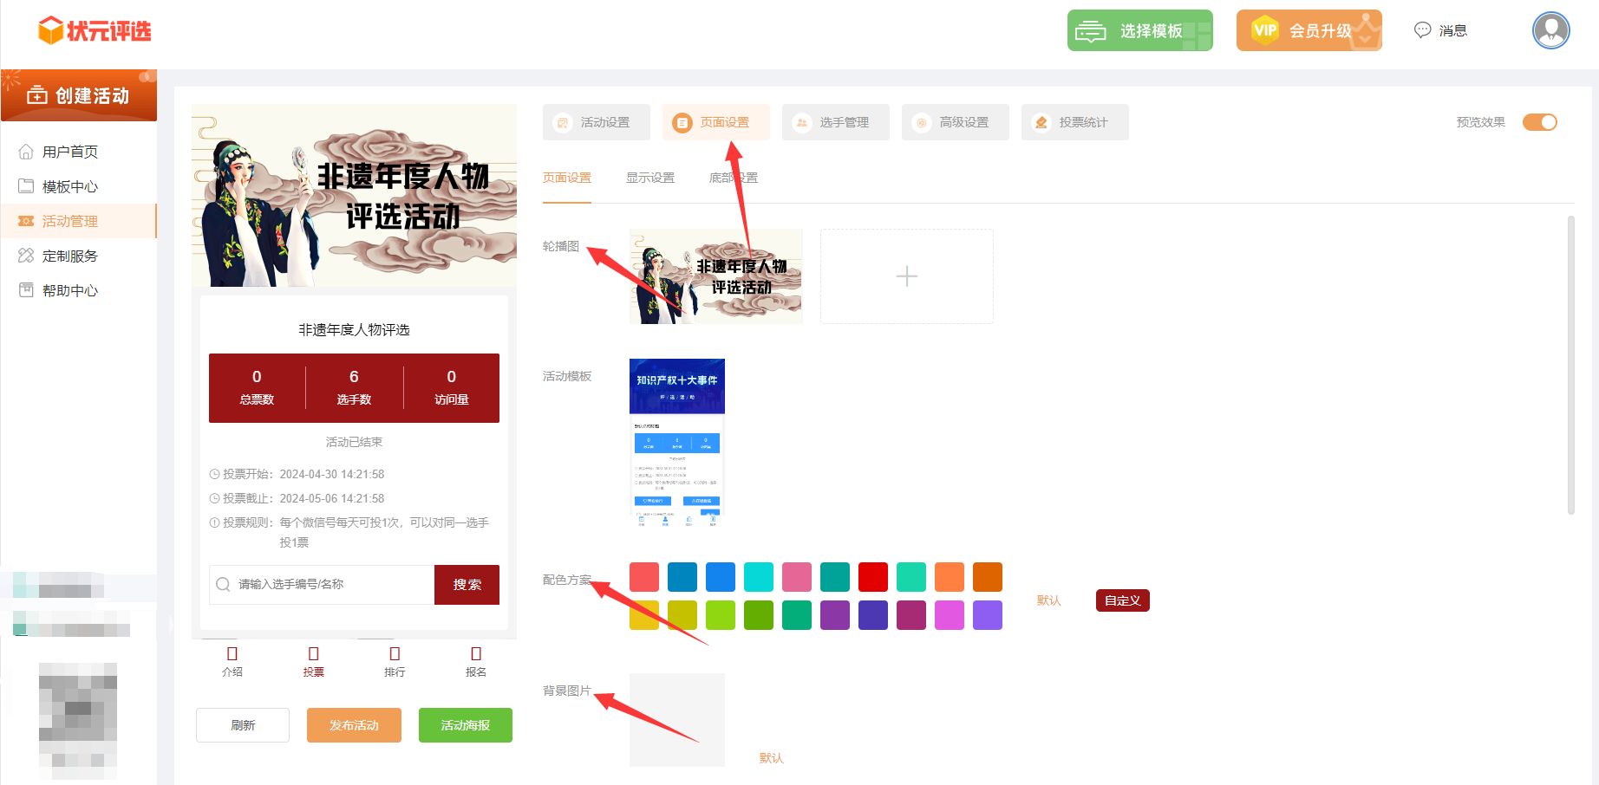Click the 排行 icon in preview footer
This screenshot has height=785, width=1599.
[x=395, y=654]
